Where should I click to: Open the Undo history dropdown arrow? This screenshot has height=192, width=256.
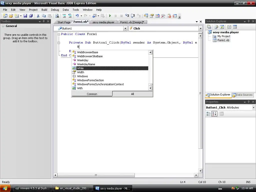[x=81, y=16]
